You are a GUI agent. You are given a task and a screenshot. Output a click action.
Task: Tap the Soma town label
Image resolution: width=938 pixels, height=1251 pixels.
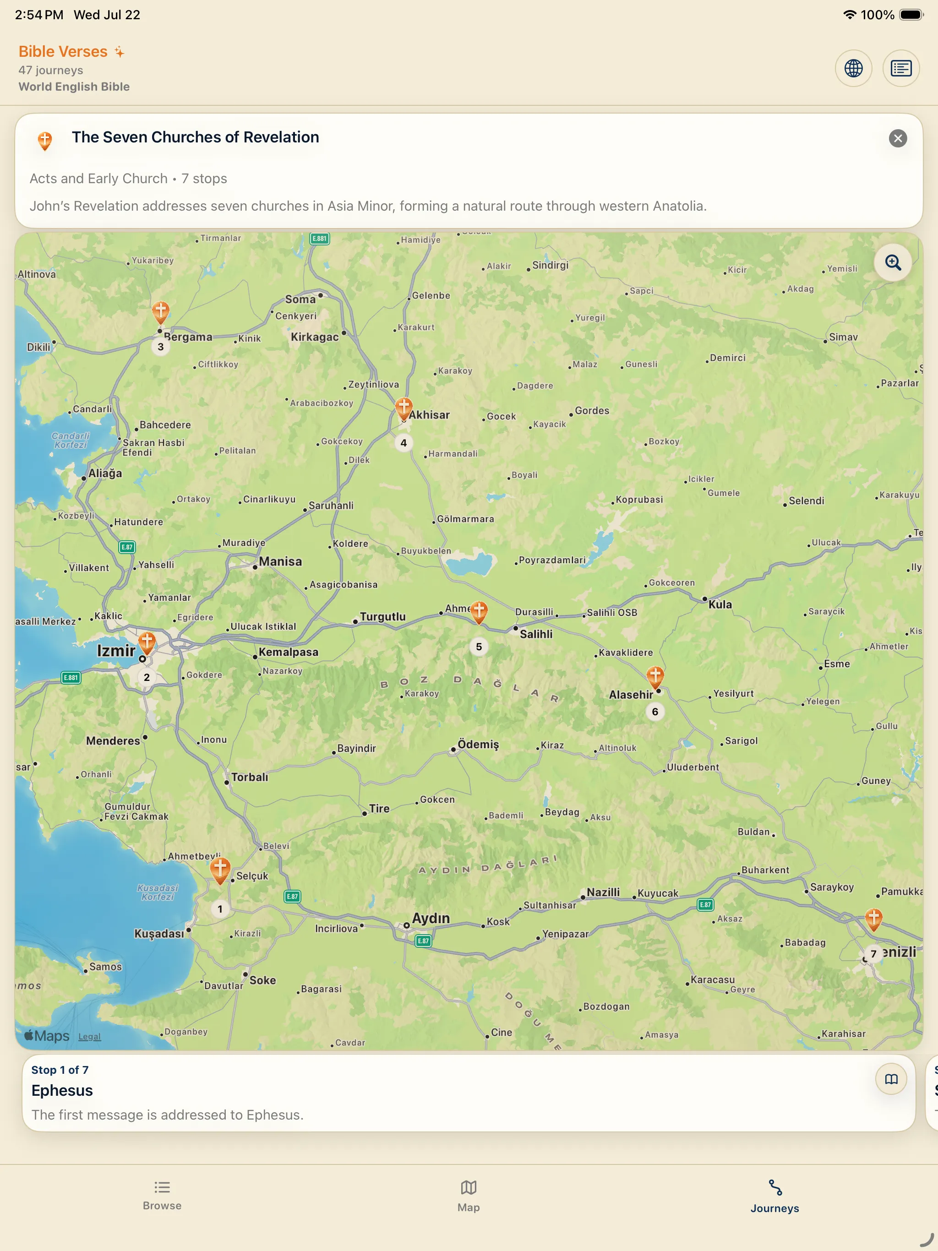300,299
